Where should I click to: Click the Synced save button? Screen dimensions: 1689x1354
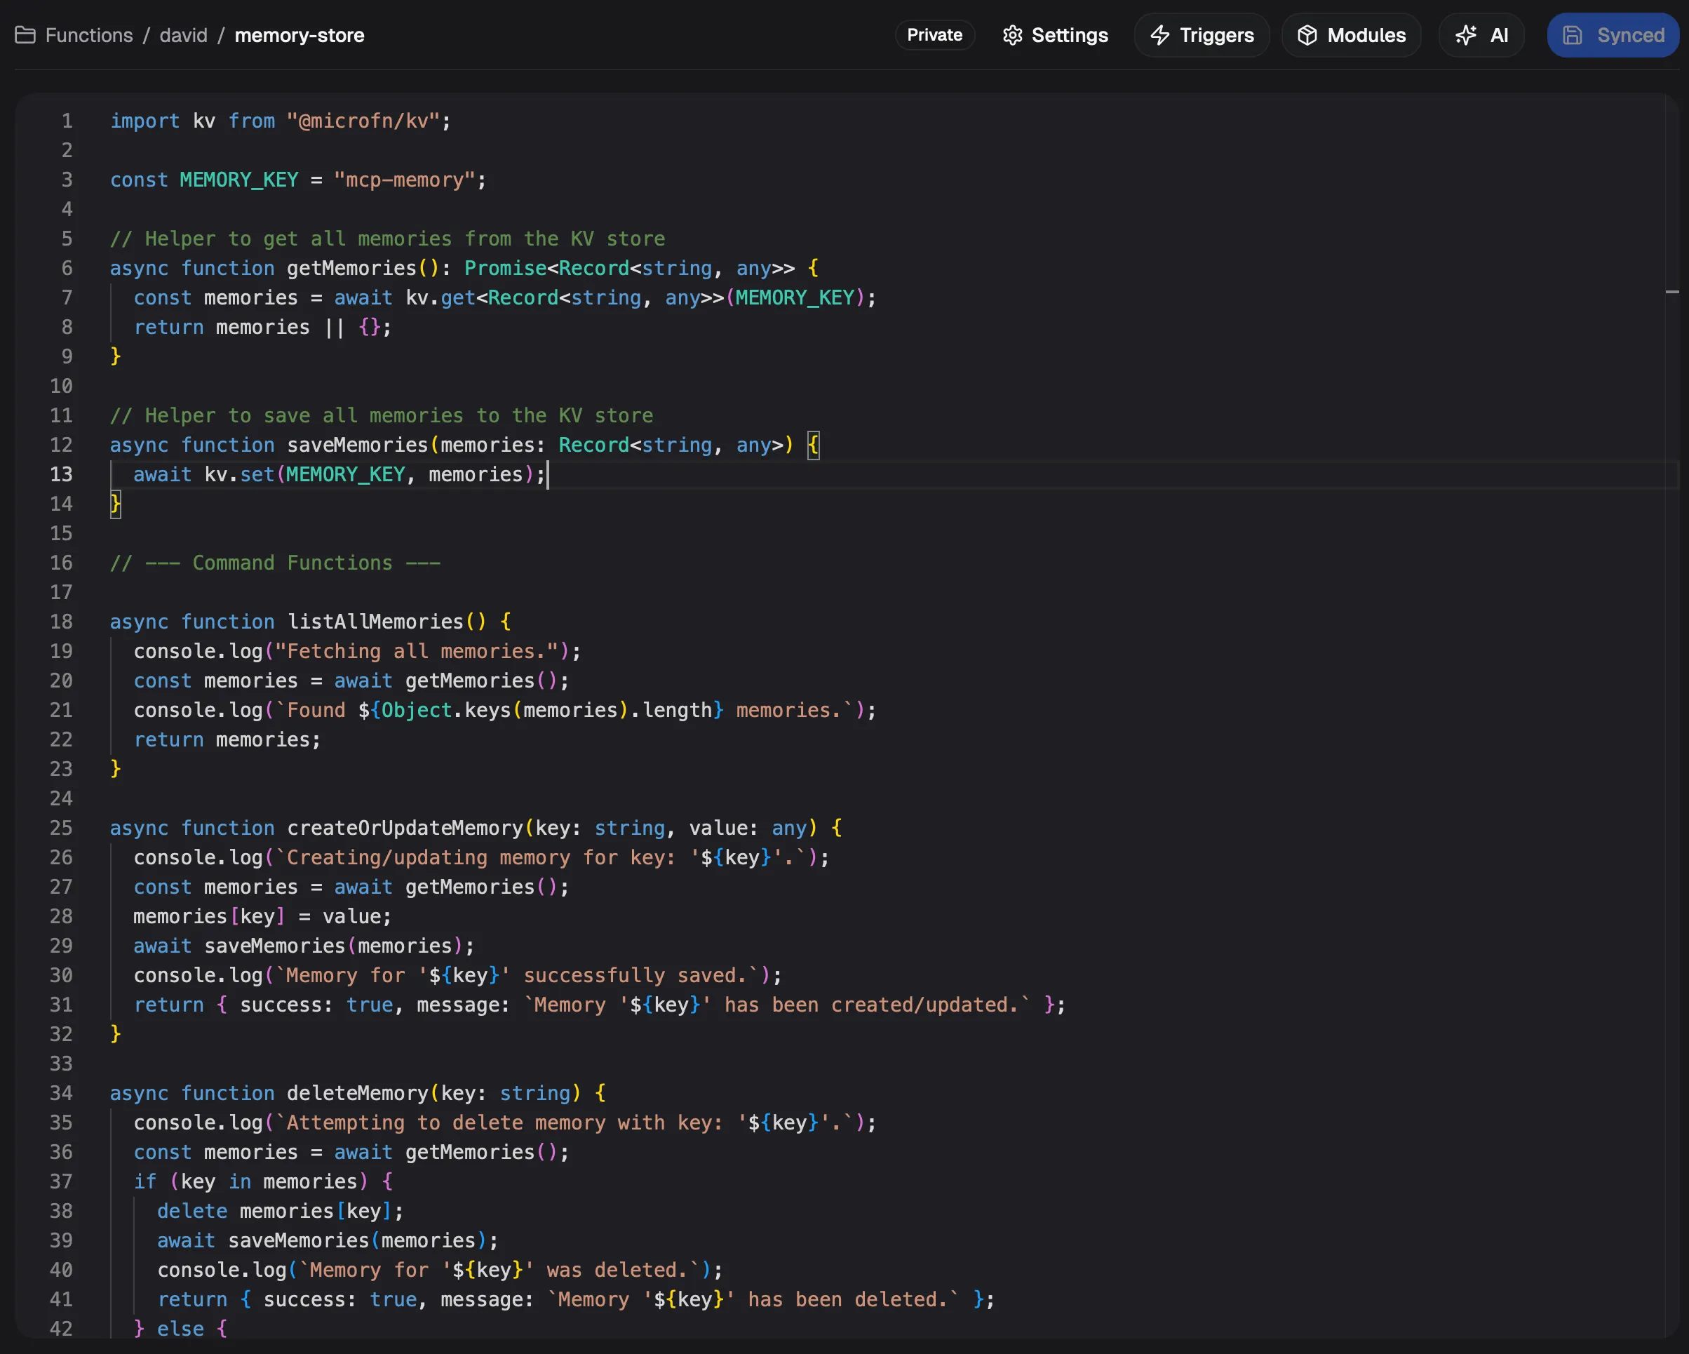(1613, 35)
